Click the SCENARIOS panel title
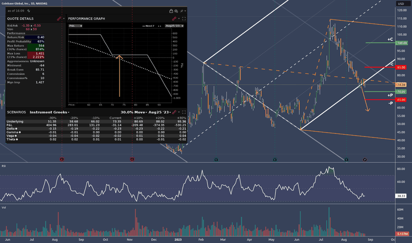This screenshot has height=243, width=412. point(16,112)
